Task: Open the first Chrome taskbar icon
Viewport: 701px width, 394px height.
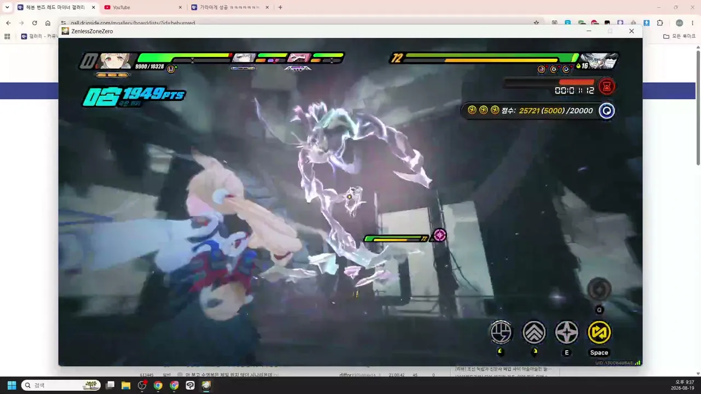Action: tap(158, 385)
